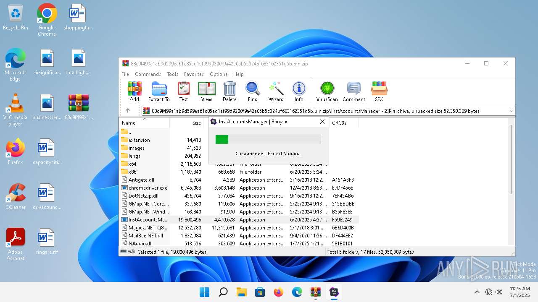
Task: Select InstAccountsMa application row
Action: pyautogui.click(x=240, y=219)
